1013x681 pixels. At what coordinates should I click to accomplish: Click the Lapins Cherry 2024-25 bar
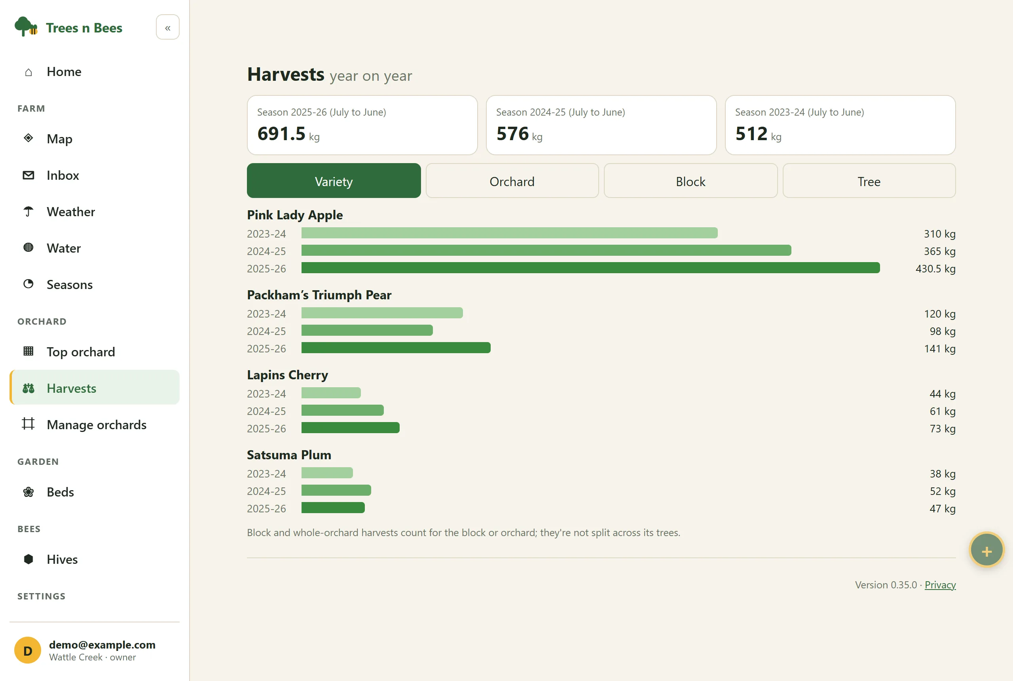(x=342, y=410)
